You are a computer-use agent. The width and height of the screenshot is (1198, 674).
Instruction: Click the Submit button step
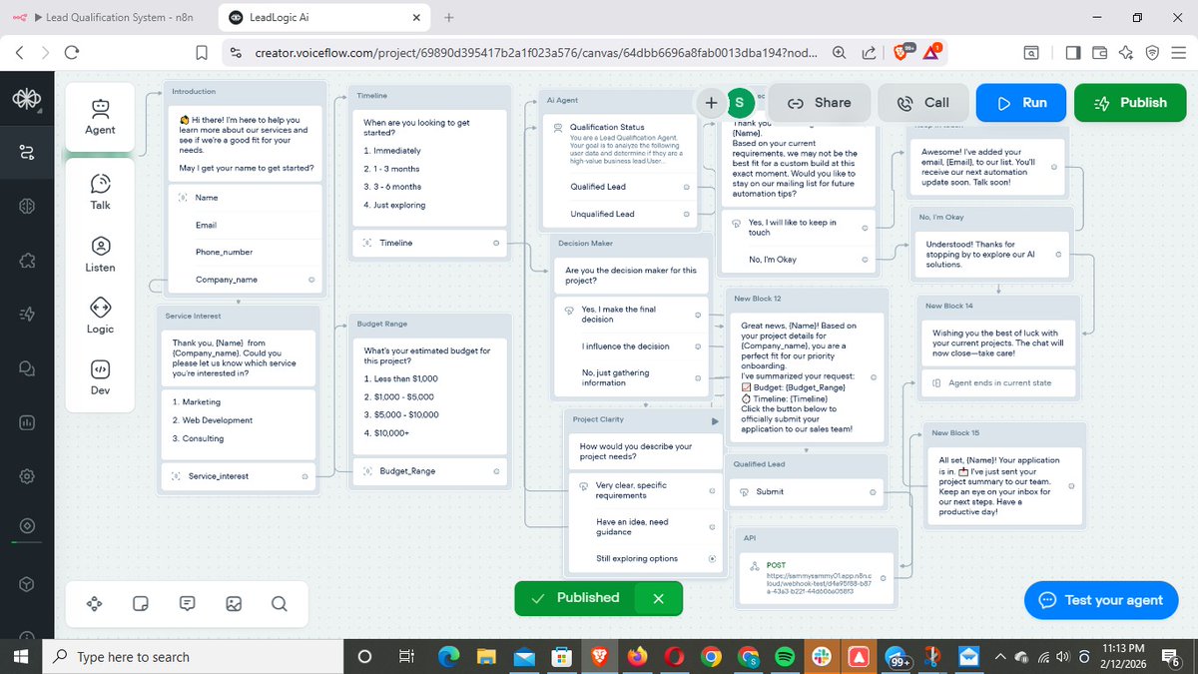point(806,491)
